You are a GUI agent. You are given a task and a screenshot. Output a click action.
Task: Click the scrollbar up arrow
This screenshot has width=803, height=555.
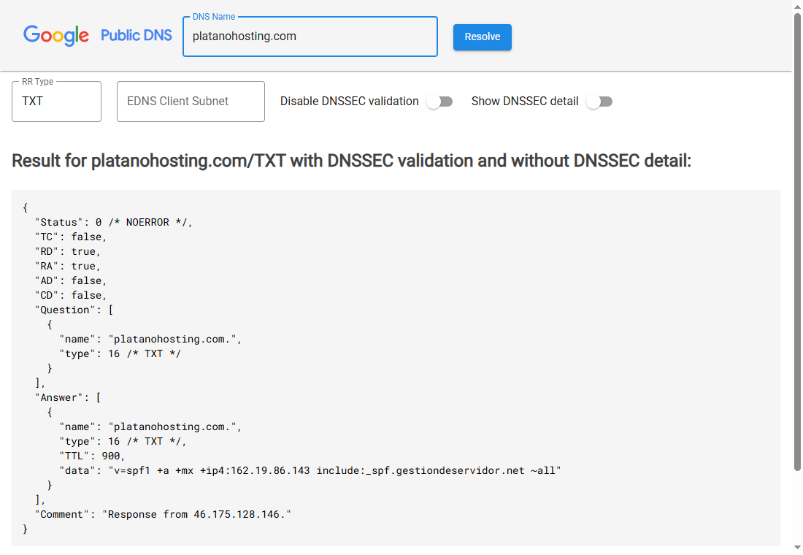pos(797,6)
